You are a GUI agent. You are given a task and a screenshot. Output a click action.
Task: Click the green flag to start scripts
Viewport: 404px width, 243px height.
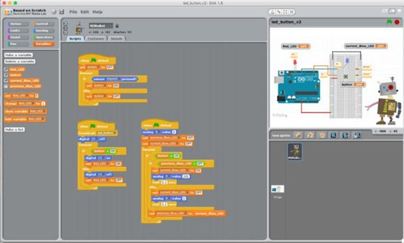389,22
